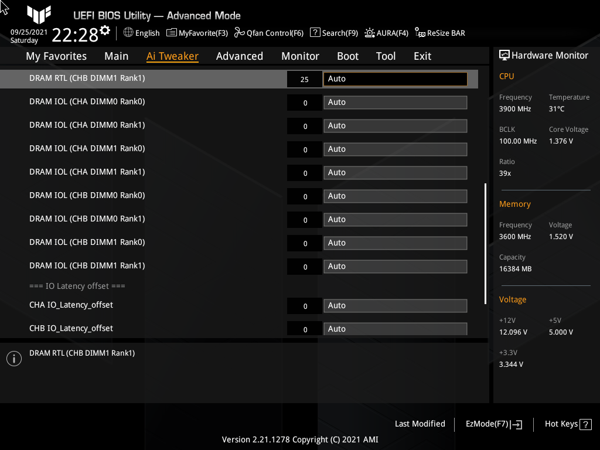This screenshot has width=600, height=450.
Task: Click CPU frequency 3900 MHz value
Action: (514, 109)
